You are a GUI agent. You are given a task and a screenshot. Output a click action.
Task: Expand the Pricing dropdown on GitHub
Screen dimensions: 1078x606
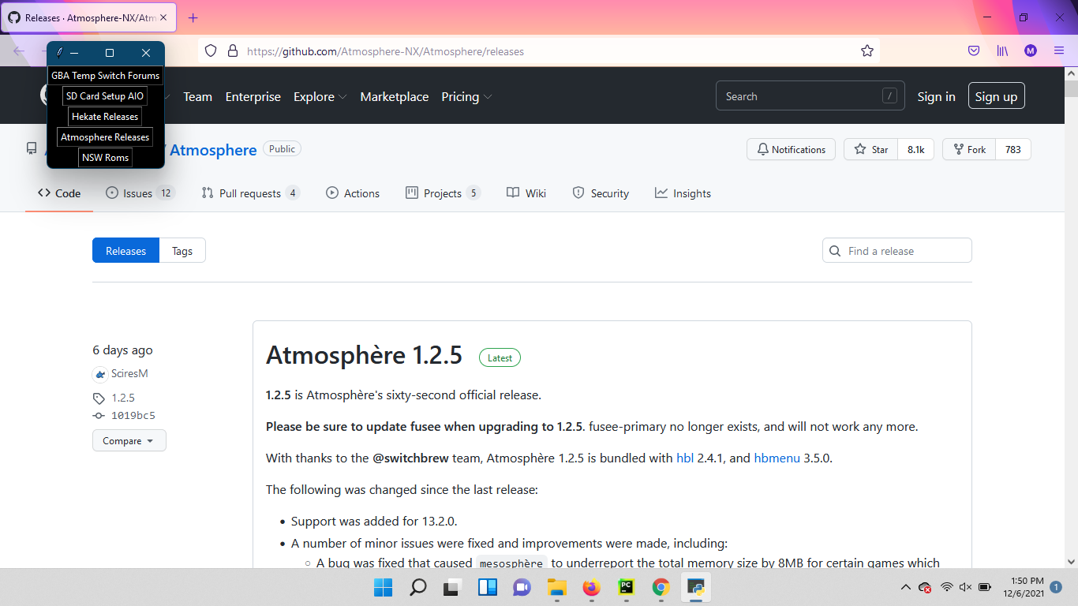(466, 97)
